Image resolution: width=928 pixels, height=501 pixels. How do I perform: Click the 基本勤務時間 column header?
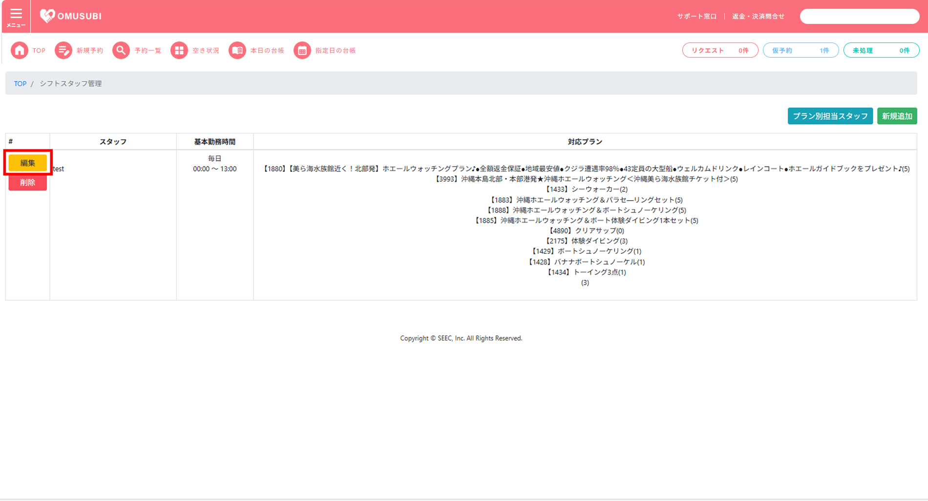point(215,142)
